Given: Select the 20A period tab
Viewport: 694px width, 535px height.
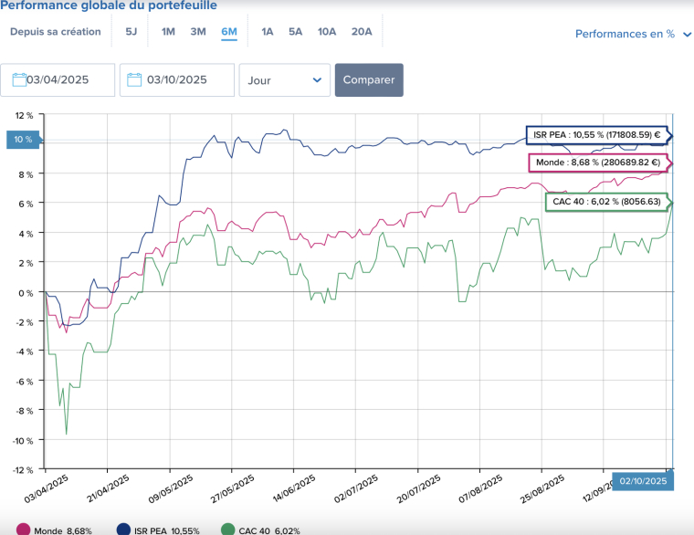Looking at the screenshot, I should (362, 32).
